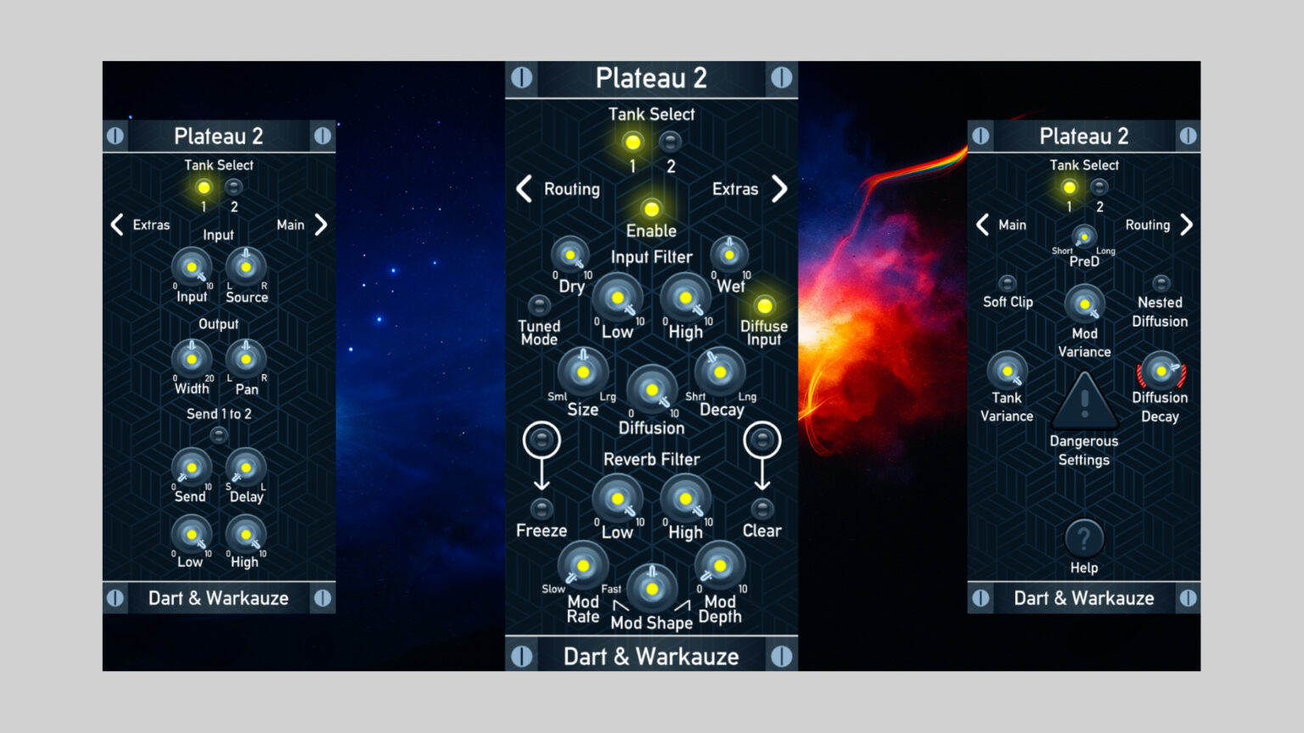1304x733 pixels.
Task: Click the screw icon beside the center Plateau 2 title
Action: pyautogui.click(x=522, y=77)
